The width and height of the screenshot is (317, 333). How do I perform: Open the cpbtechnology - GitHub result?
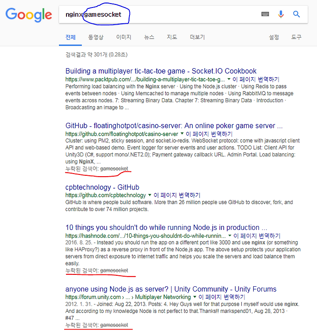point(102,187)
